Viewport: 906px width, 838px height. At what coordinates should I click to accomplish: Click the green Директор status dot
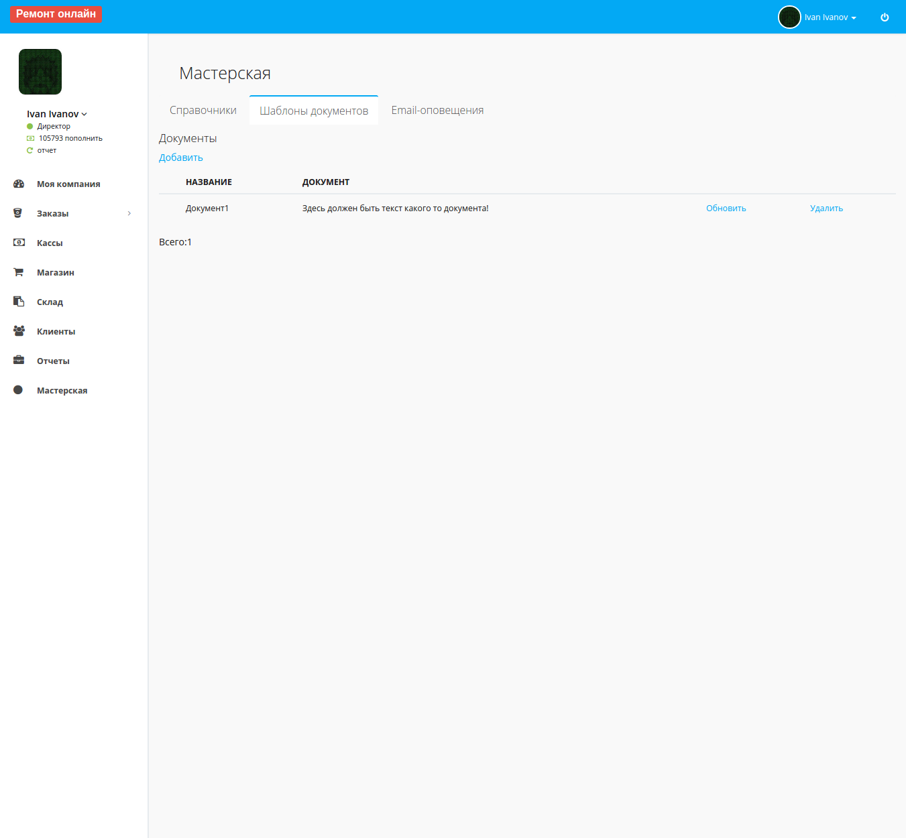coord(30,126)
